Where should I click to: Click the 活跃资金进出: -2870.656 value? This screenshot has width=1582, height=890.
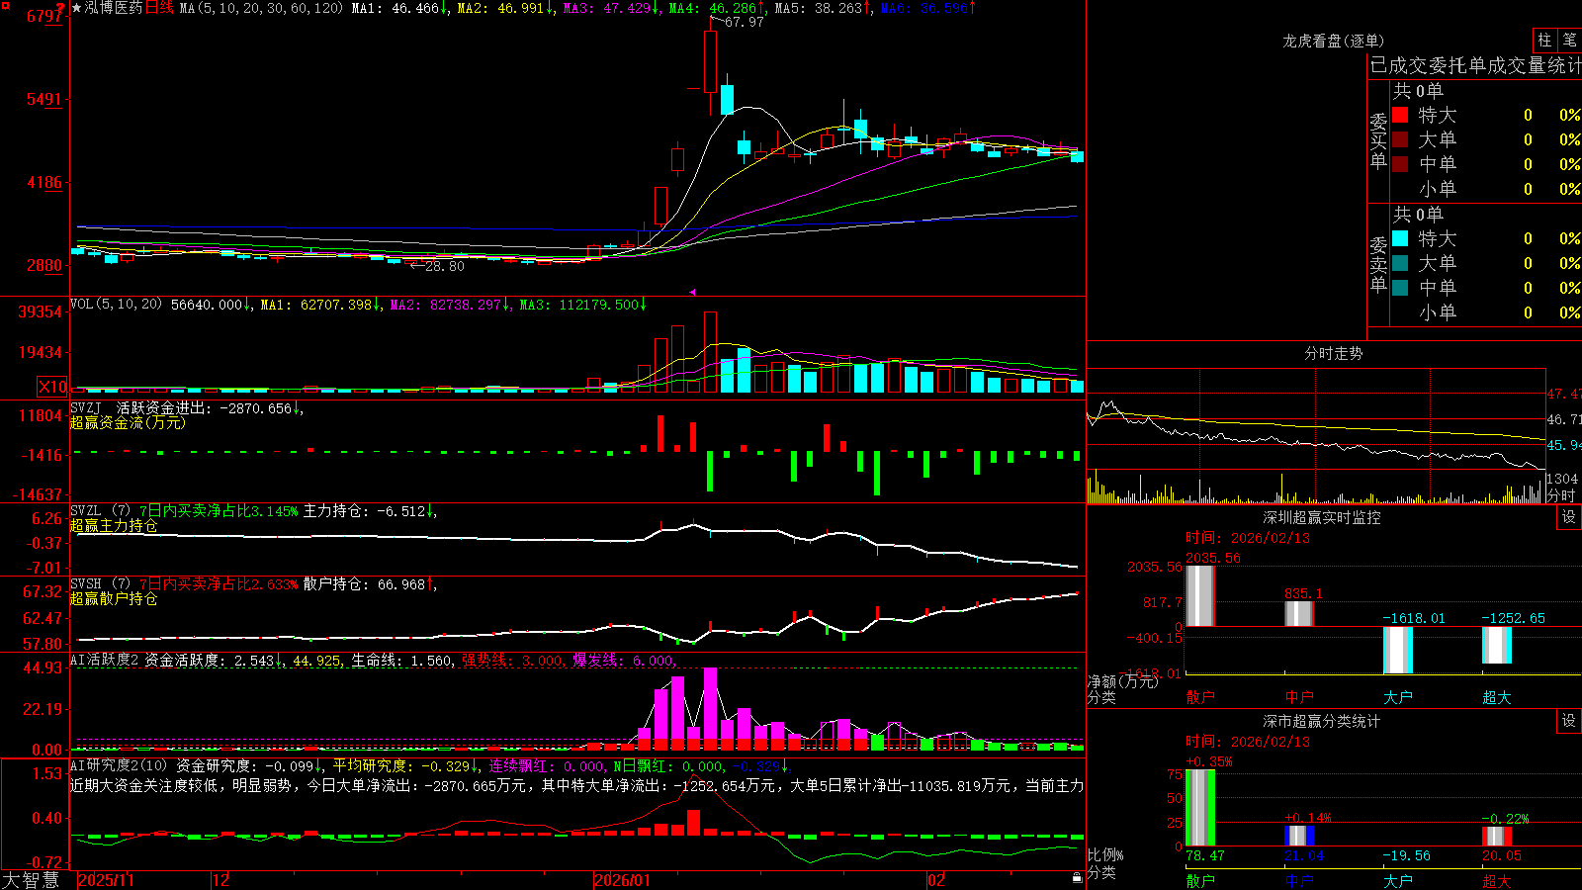[205, 407]
